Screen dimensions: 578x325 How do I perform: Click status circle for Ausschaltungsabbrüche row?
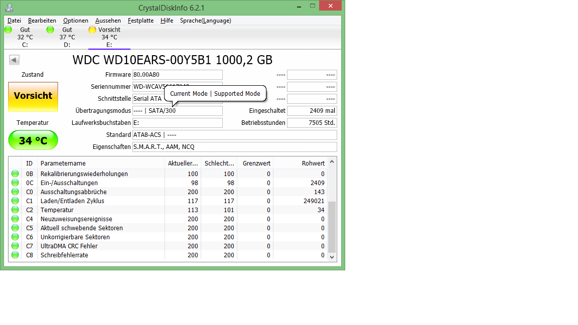[x=15, y=192]
